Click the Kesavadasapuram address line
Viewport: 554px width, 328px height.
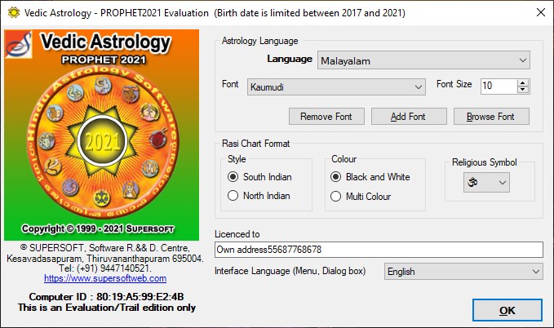(x=105, y=259)
